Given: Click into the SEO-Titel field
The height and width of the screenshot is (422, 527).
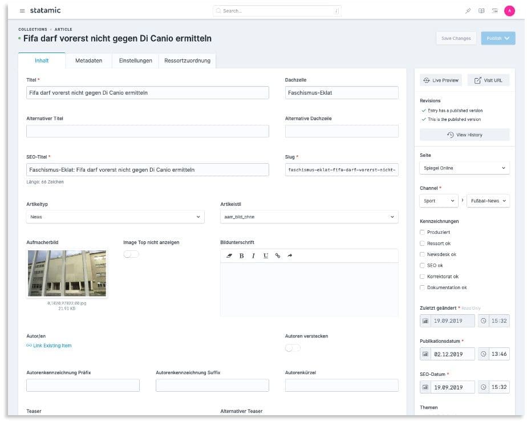Looking at the screenshot, I should pyautogui.click(x=148, y=170).
